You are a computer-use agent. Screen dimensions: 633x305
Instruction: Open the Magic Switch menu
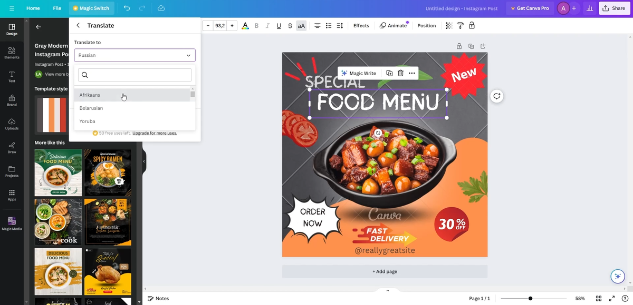point(91,8)
